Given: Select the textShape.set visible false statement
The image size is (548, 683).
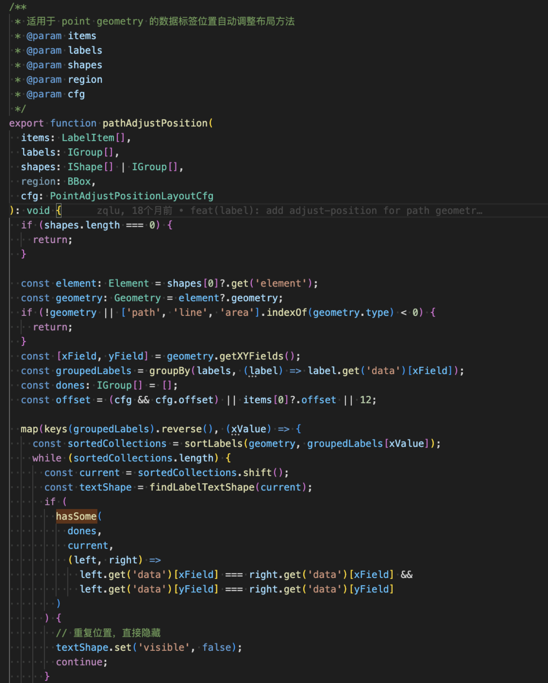Looking at the screenshot, I should pos(148,647).
